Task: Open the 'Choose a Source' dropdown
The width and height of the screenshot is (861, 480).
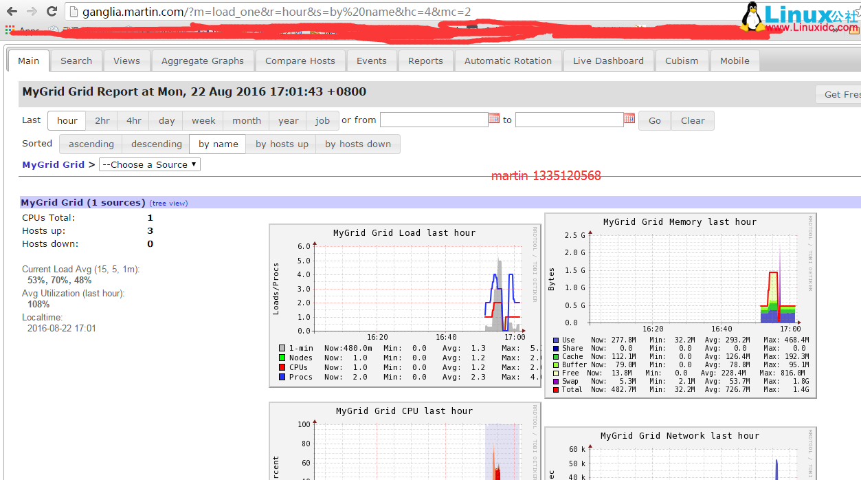Action: click(150, 165)
